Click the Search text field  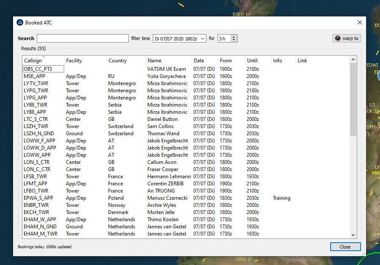[x=83, y=38]
